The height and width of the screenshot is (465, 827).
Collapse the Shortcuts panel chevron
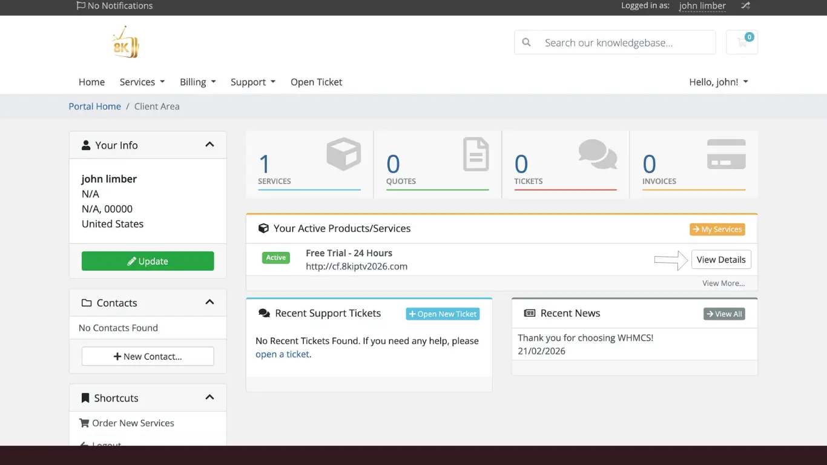pos(209,397)
